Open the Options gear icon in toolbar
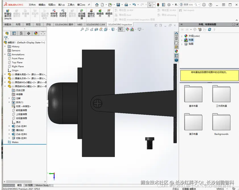This screenshot has height=190, width=239. (x=169, y=5)
